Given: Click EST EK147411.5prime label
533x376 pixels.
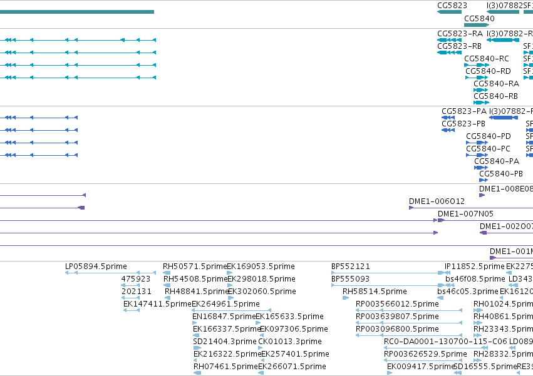Looking at the screenshot, I should pyautogui.click(x=157, y=304).
